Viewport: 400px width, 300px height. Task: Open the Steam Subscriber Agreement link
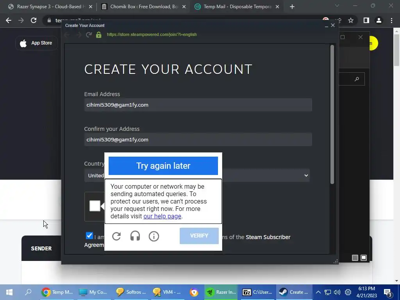click(268, 237)
